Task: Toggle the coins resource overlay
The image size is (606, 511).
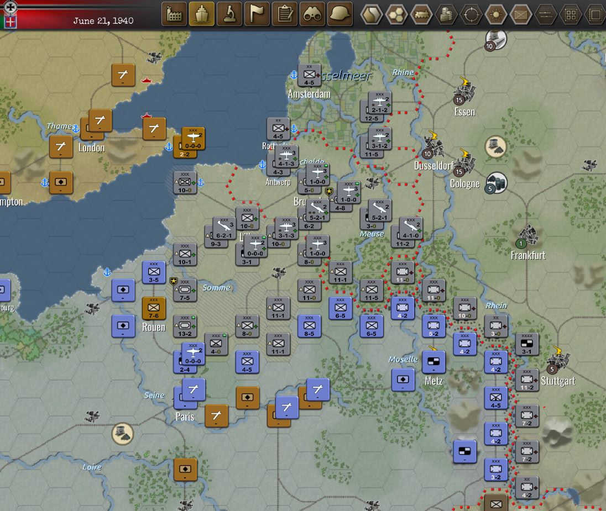Action: (x=446, y=15)
